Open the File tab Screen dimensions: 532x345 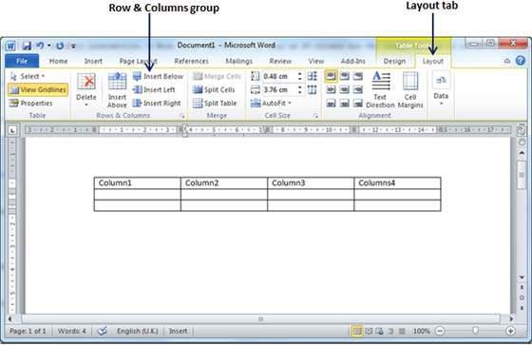[x=22, y=61]
